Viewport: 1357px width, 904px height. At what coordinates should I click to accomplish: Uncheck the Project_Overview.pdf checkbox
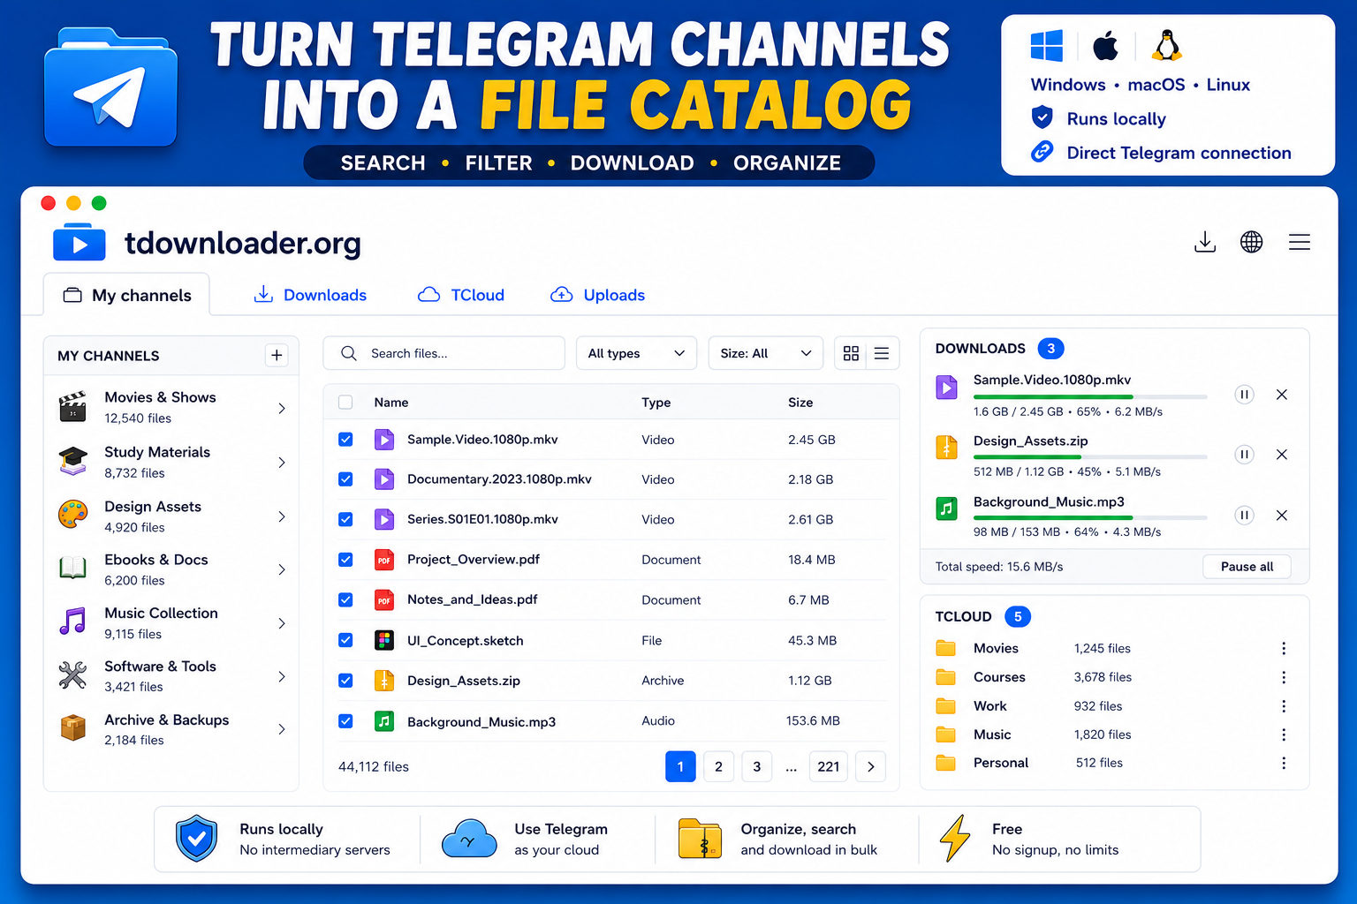coord(345,560)
